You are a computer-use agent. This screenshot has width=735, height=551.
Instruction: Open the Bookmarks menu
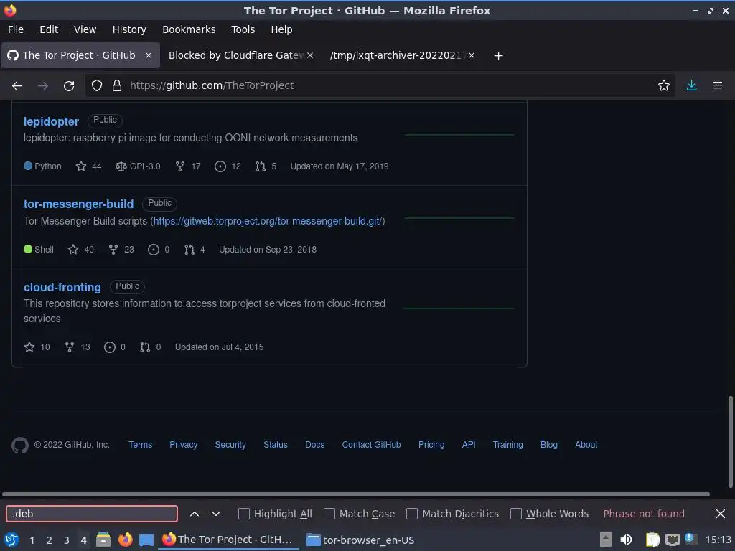click(189, 29)
